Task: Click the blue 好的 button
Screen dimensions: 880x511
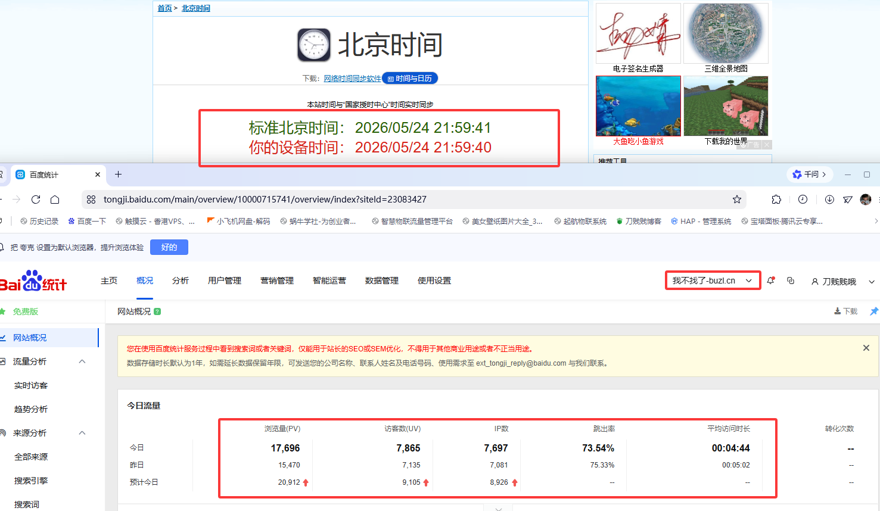Action: 169,247
